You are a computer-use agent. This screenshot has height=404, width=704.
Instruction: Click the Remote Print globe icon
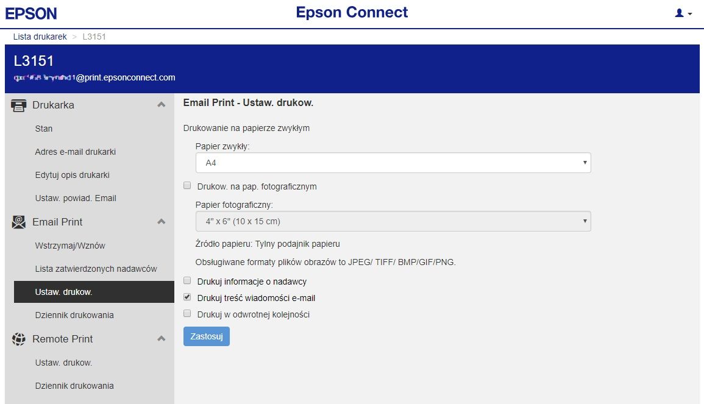point(18,339)
